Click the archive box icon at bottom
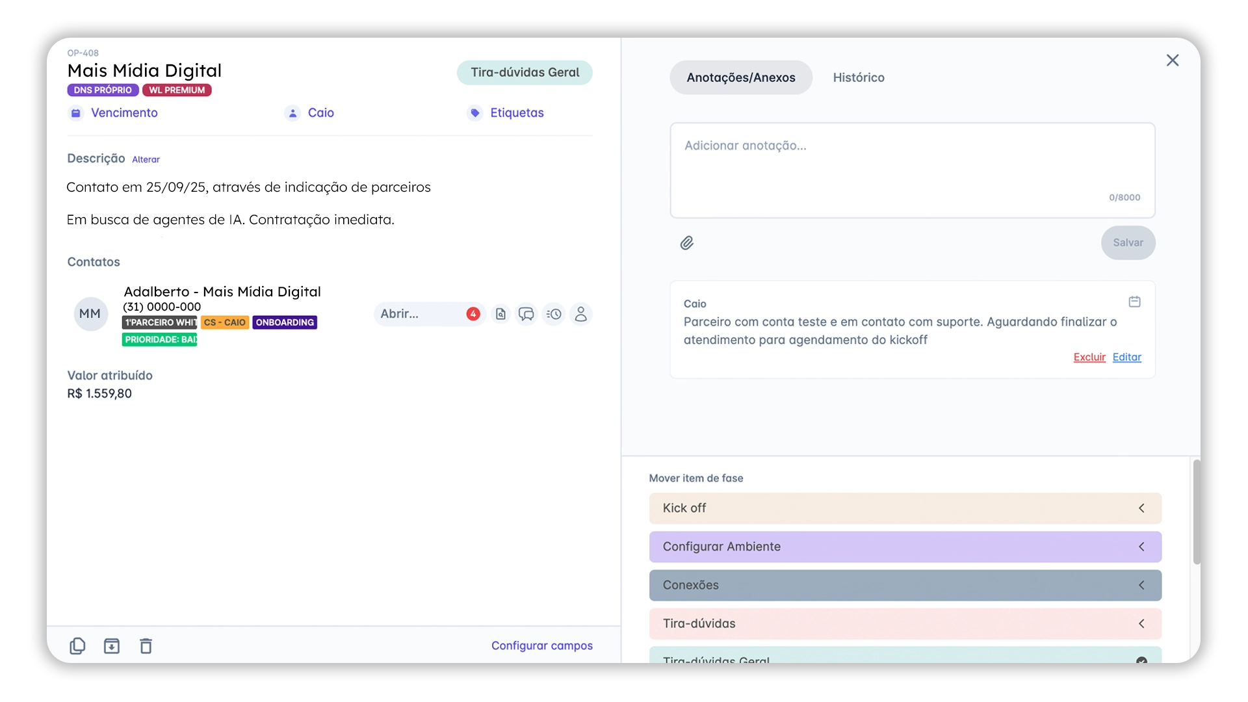Image resolution: width=1248 pixels, height=702 pixels. [112, 645]
